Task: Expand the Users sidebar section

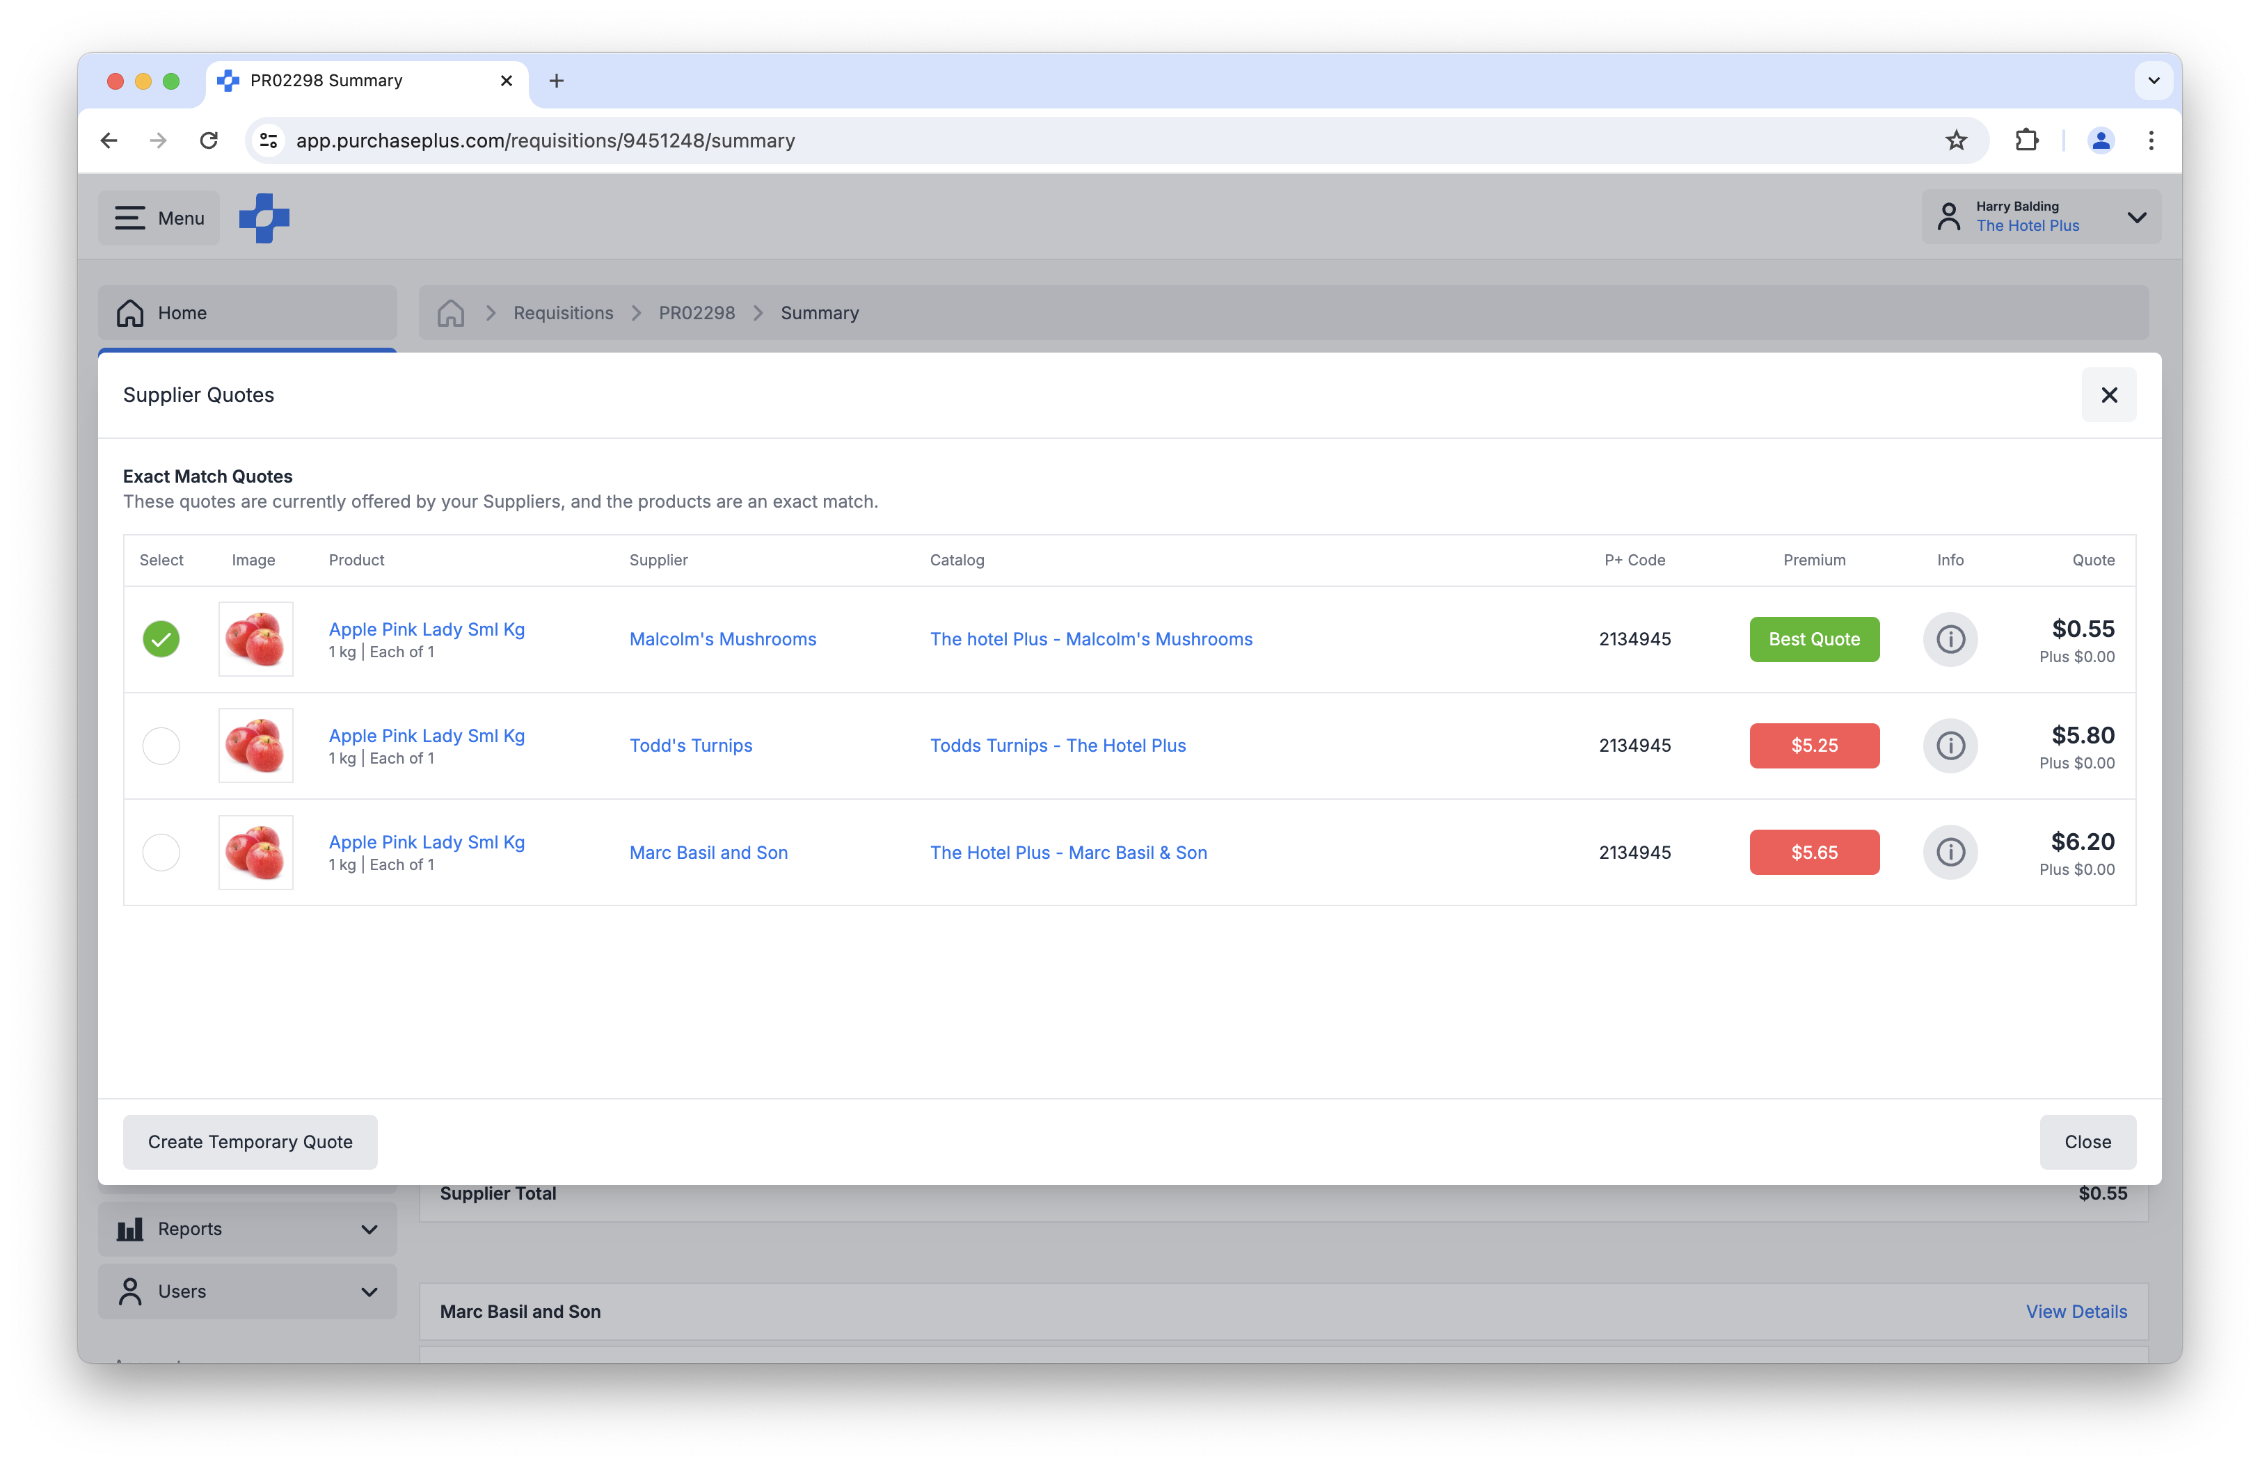Action: (369, 1291)
